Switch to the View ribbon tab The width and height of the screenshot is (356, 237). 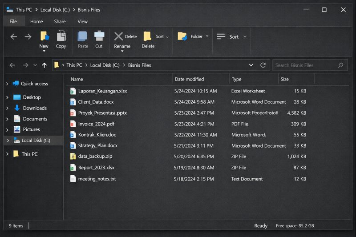(x=82, y=21)
